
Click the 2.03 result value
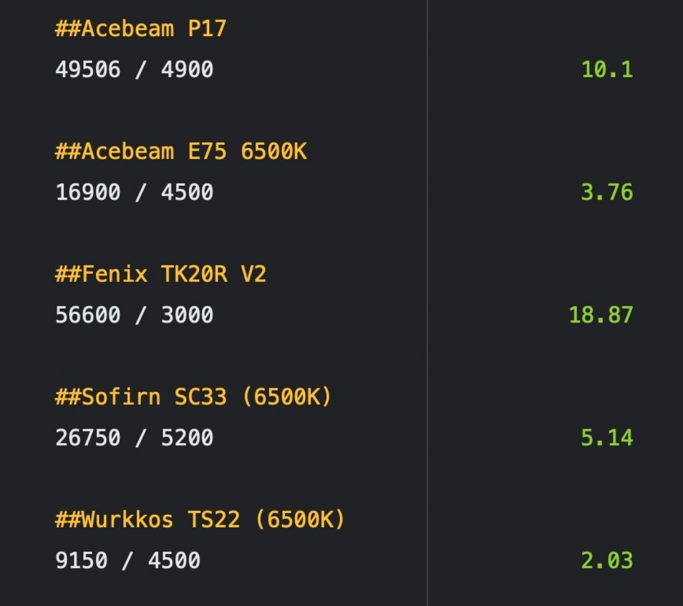(607, 561)
